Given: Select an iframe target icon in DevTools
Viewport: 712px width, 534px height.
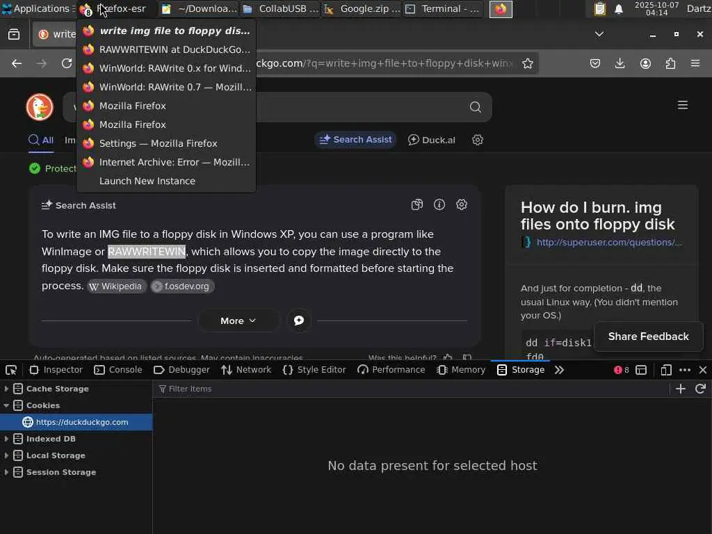Looking at the screenshot, I should [640, 370].
